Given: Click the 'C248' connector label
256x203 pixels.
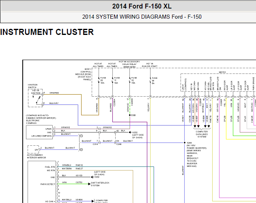Looking at the screenshot, I should point(119,144).
